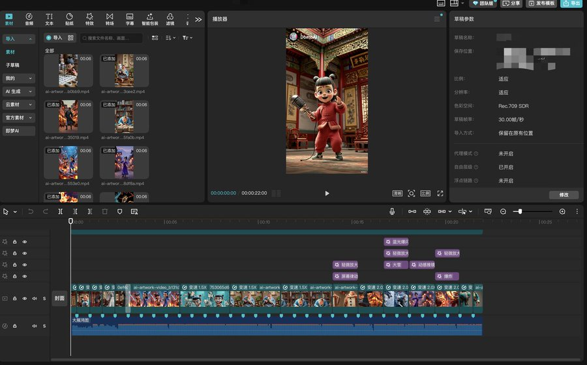Screen dimensions: 587x365
Task: Click the redo arrow
Action: coord(45,212)
